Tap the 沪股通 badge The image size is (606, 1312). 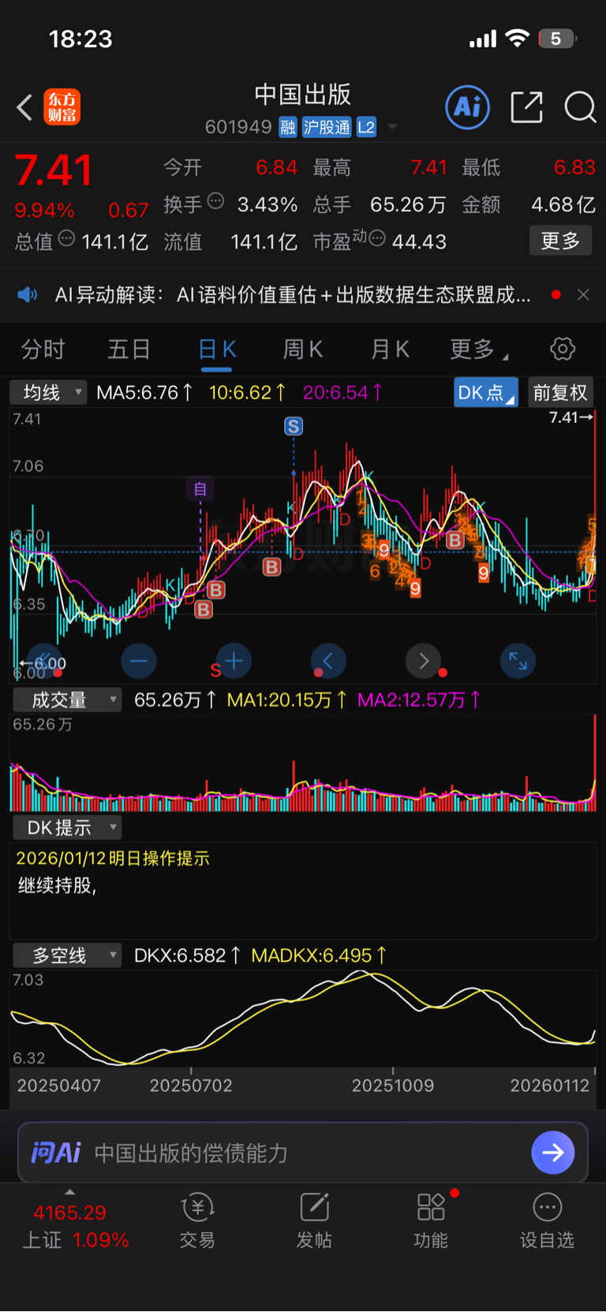(x=327, y=127)
